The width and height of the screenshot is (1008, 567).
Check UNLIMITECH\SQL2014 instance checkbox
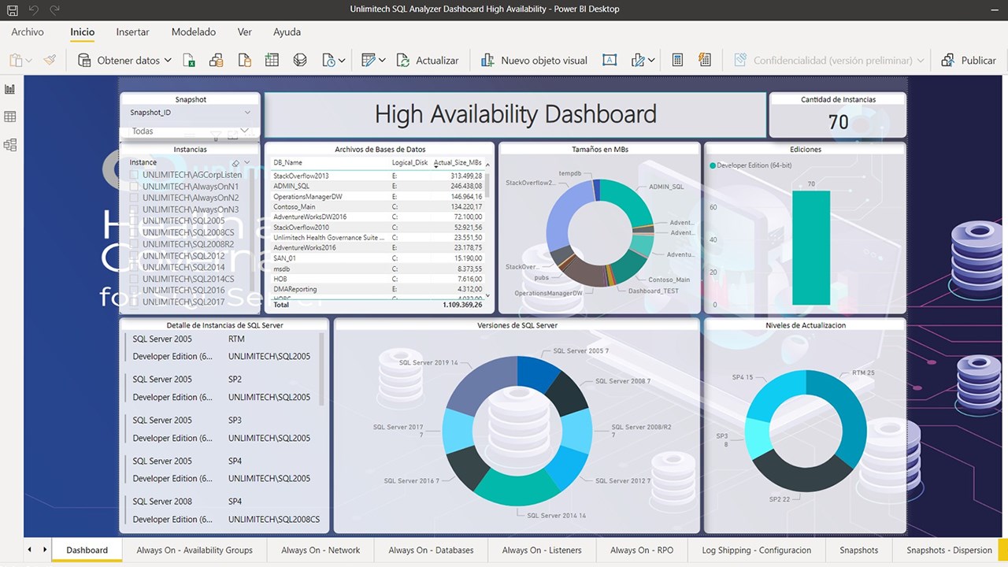(134, 267)
